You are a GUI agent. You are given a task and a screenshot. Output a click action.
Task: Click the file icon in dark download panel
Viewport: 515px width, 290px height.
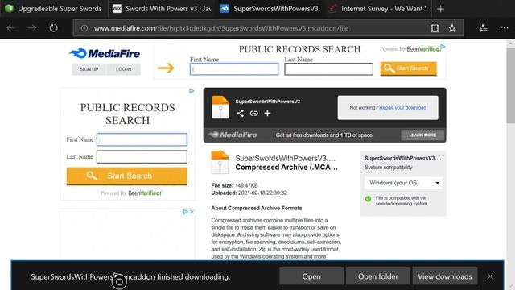point(220,107)
